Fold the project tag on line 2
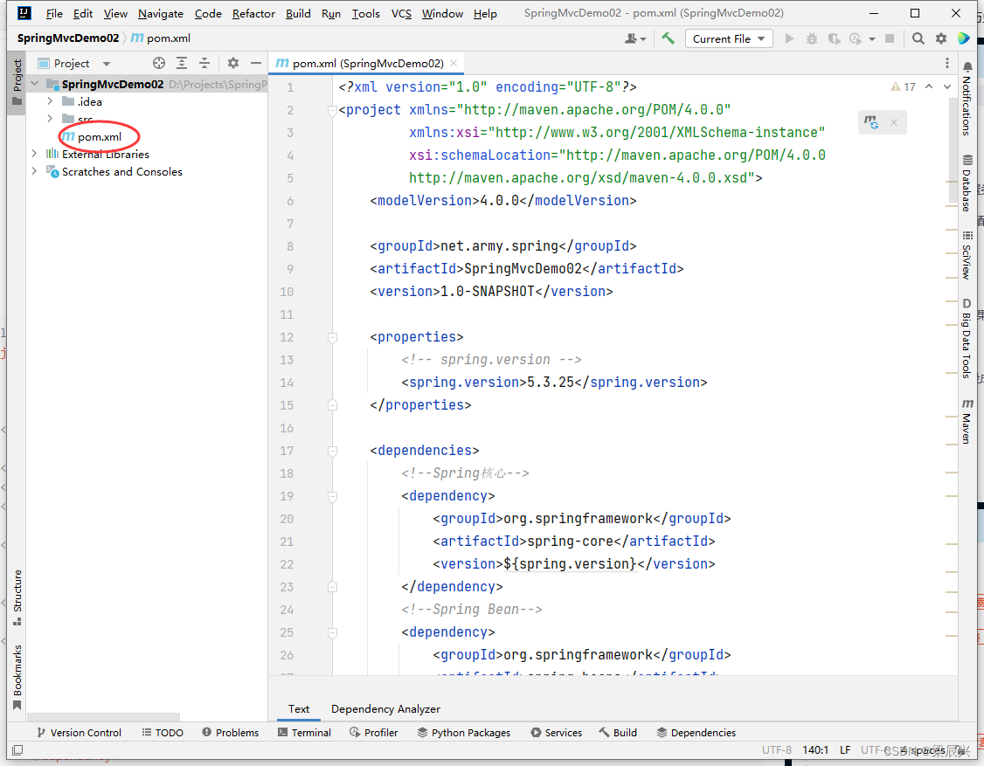 pos(332,110)
